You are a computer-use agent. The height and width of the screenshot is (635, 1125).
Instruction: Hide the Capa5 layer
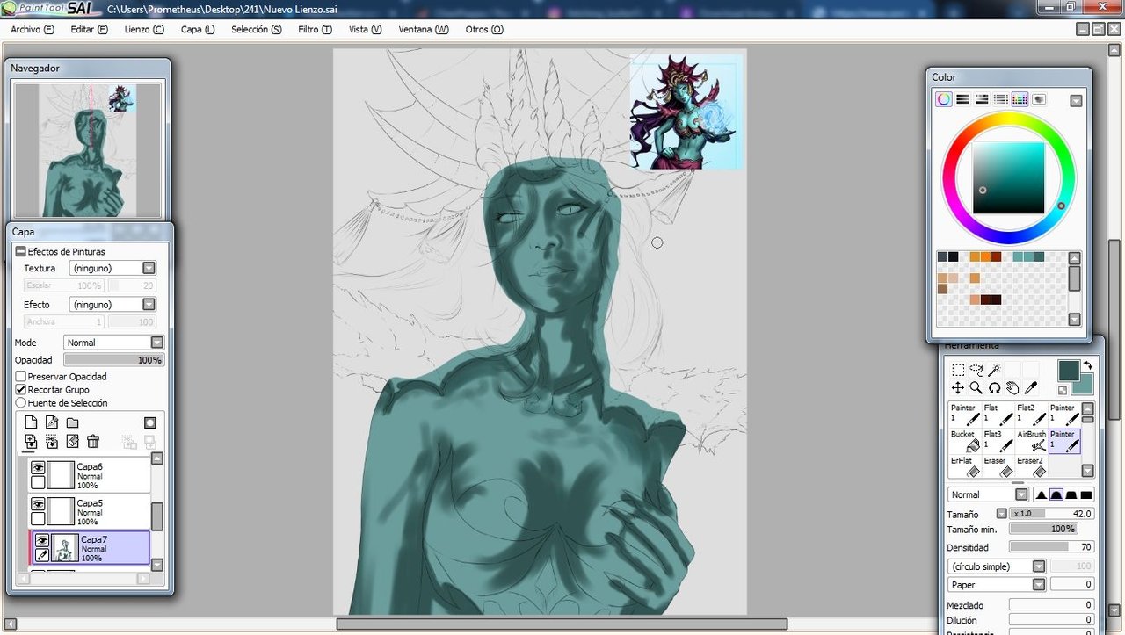coord(38,504)
